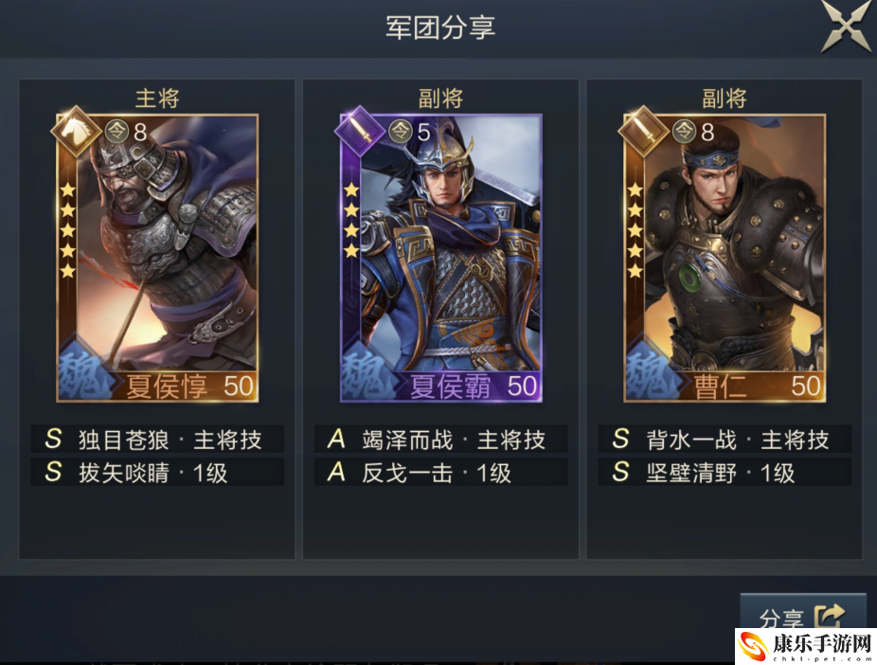This screenshot has height=665, width=877.
Task: Click the star rating on 夏侯霸 card
Action: point(351,221)
